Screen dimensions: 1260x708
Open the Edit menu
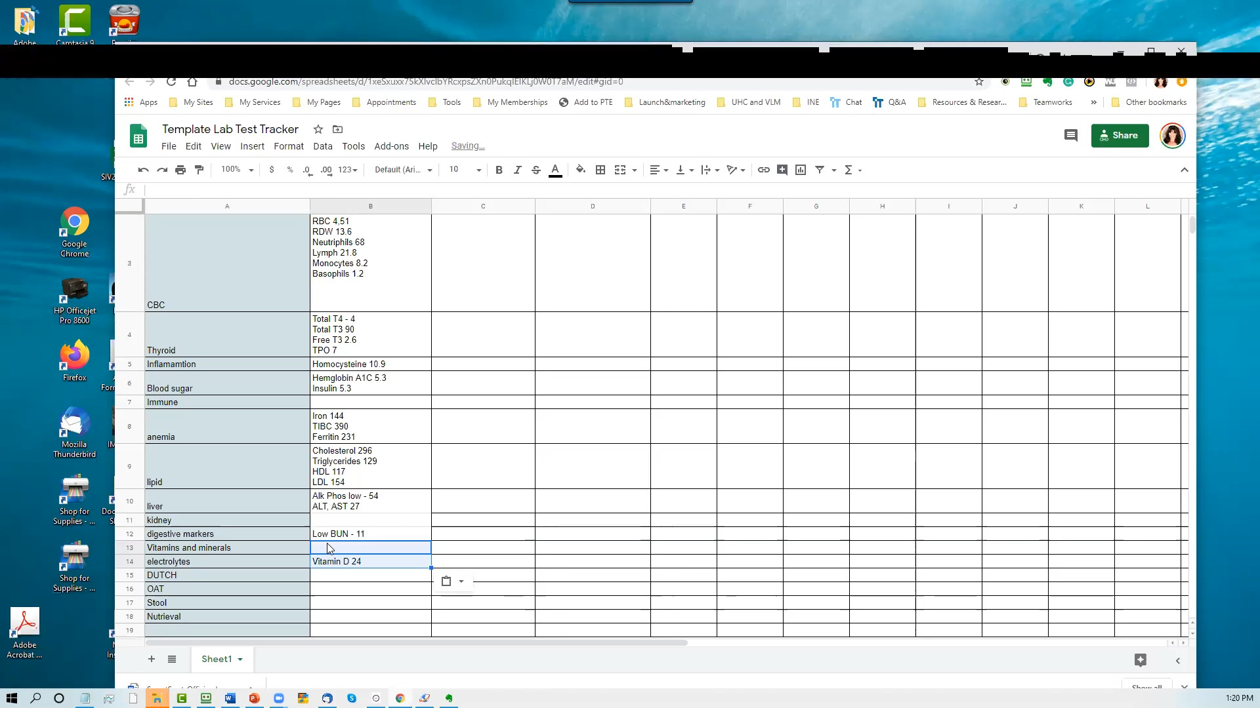tap(193, 146)
